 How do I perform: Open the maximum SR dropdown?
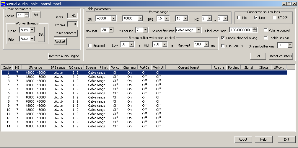(x=140, y=18)
